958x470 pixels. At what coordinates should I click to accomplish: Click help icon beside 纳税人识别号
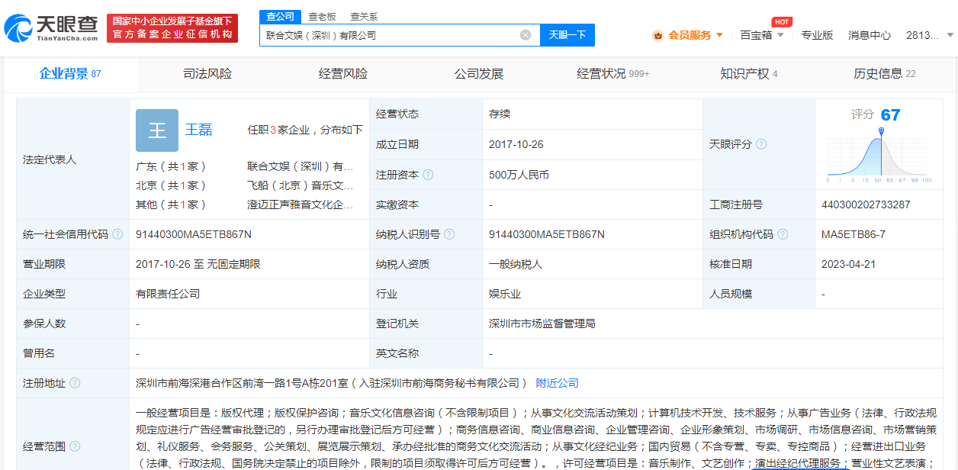pyautogui.click(x=450, y=234)
